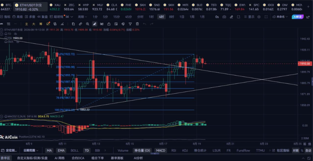Click the magnifier zoom-in tool
Image resolution: width=313 pixels, height=161 pixels.
(x=87, y=24)
